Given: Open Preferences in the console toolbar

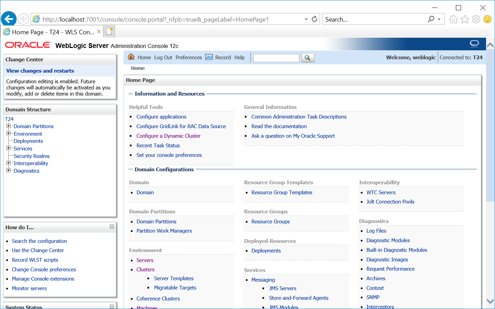Looking at the screenshot, I should point(188,58).
